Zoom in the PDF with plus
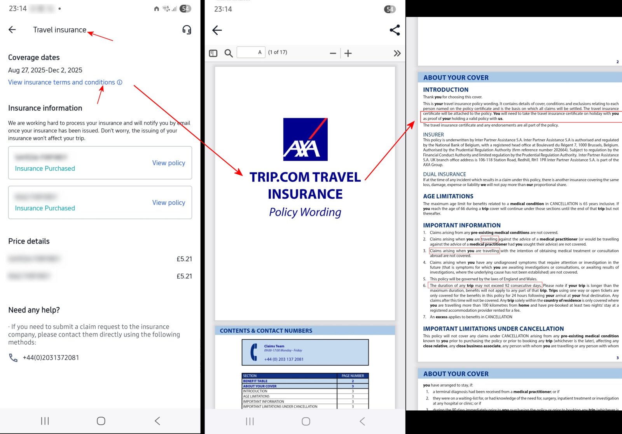Image resolution: width=622 pixels, height=434 pixels. point(348,53)
